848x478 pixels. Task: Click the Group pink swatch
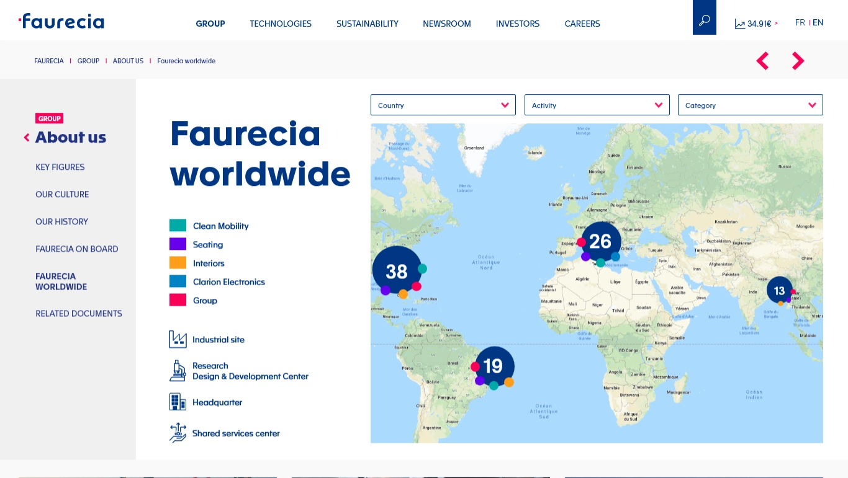178,300
